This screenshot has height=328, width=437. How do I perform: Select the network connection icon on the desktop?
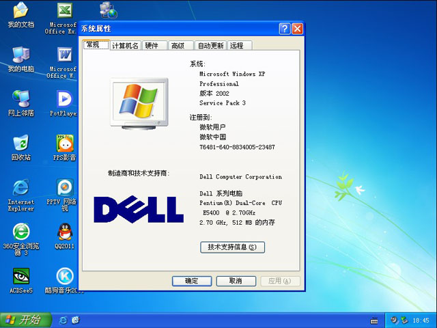(x=108, y=10)
